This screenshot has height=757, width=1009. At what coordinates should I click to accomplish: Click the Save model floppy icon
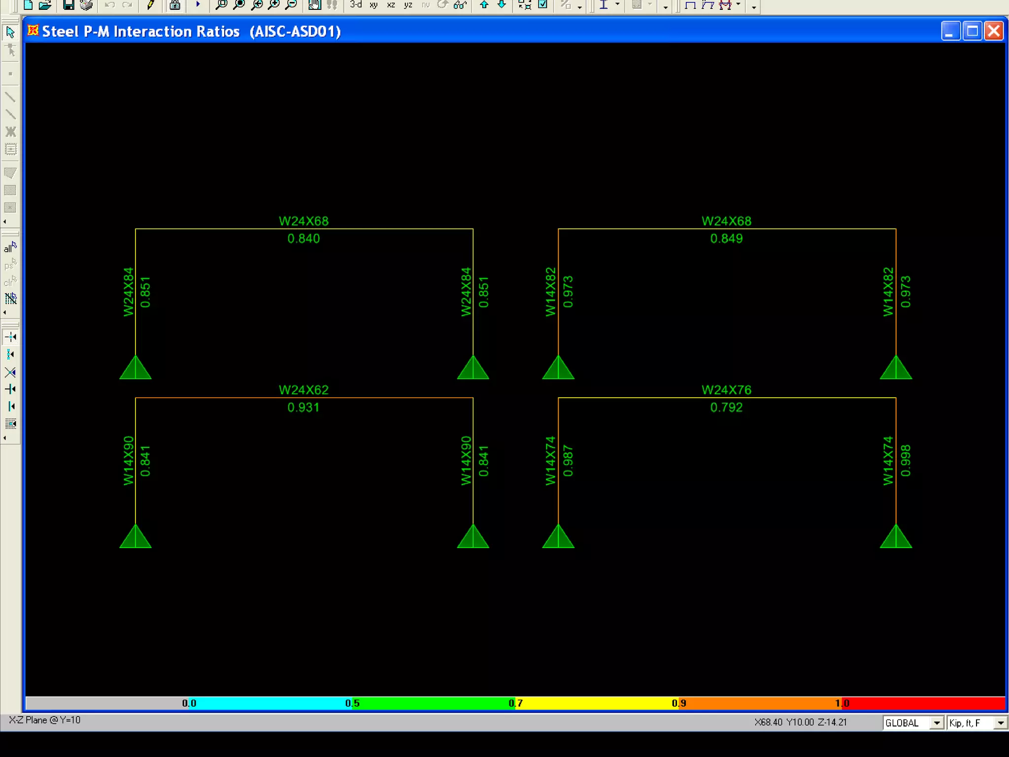click(68, 5)
